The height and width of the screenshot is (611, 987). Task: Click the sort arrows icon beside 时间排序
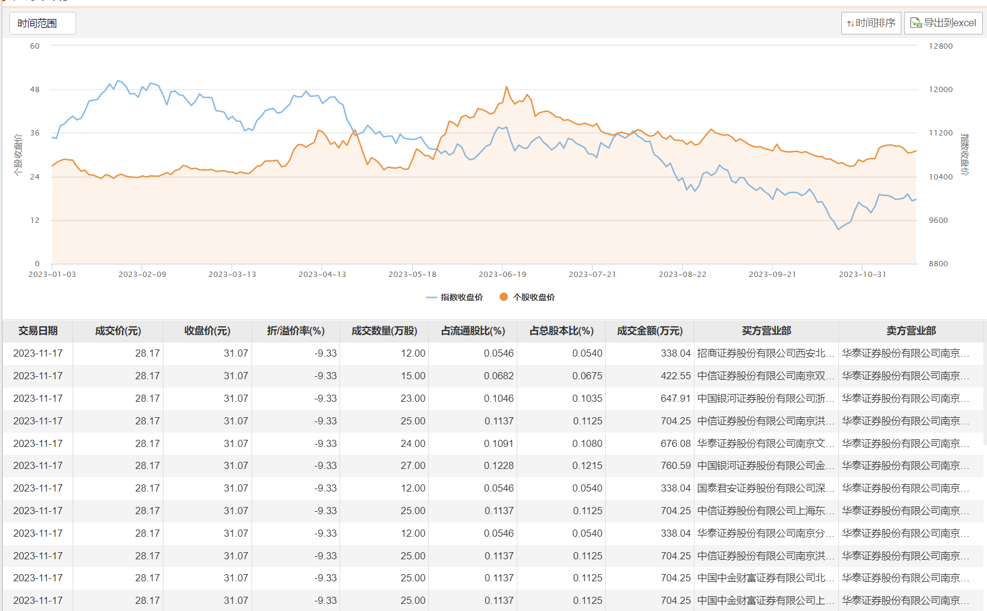850,24
